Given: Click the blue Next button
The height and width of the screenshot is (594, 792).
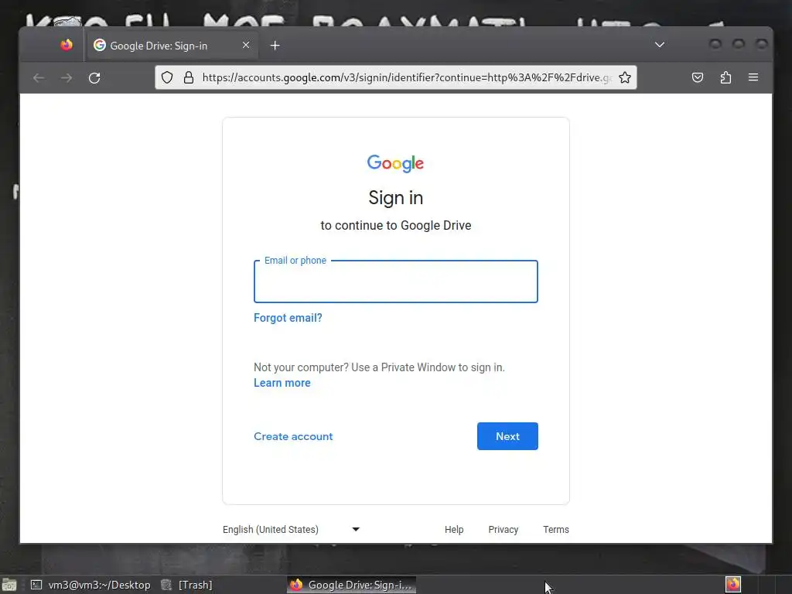Looking at the screenshot, I should 507,436.
